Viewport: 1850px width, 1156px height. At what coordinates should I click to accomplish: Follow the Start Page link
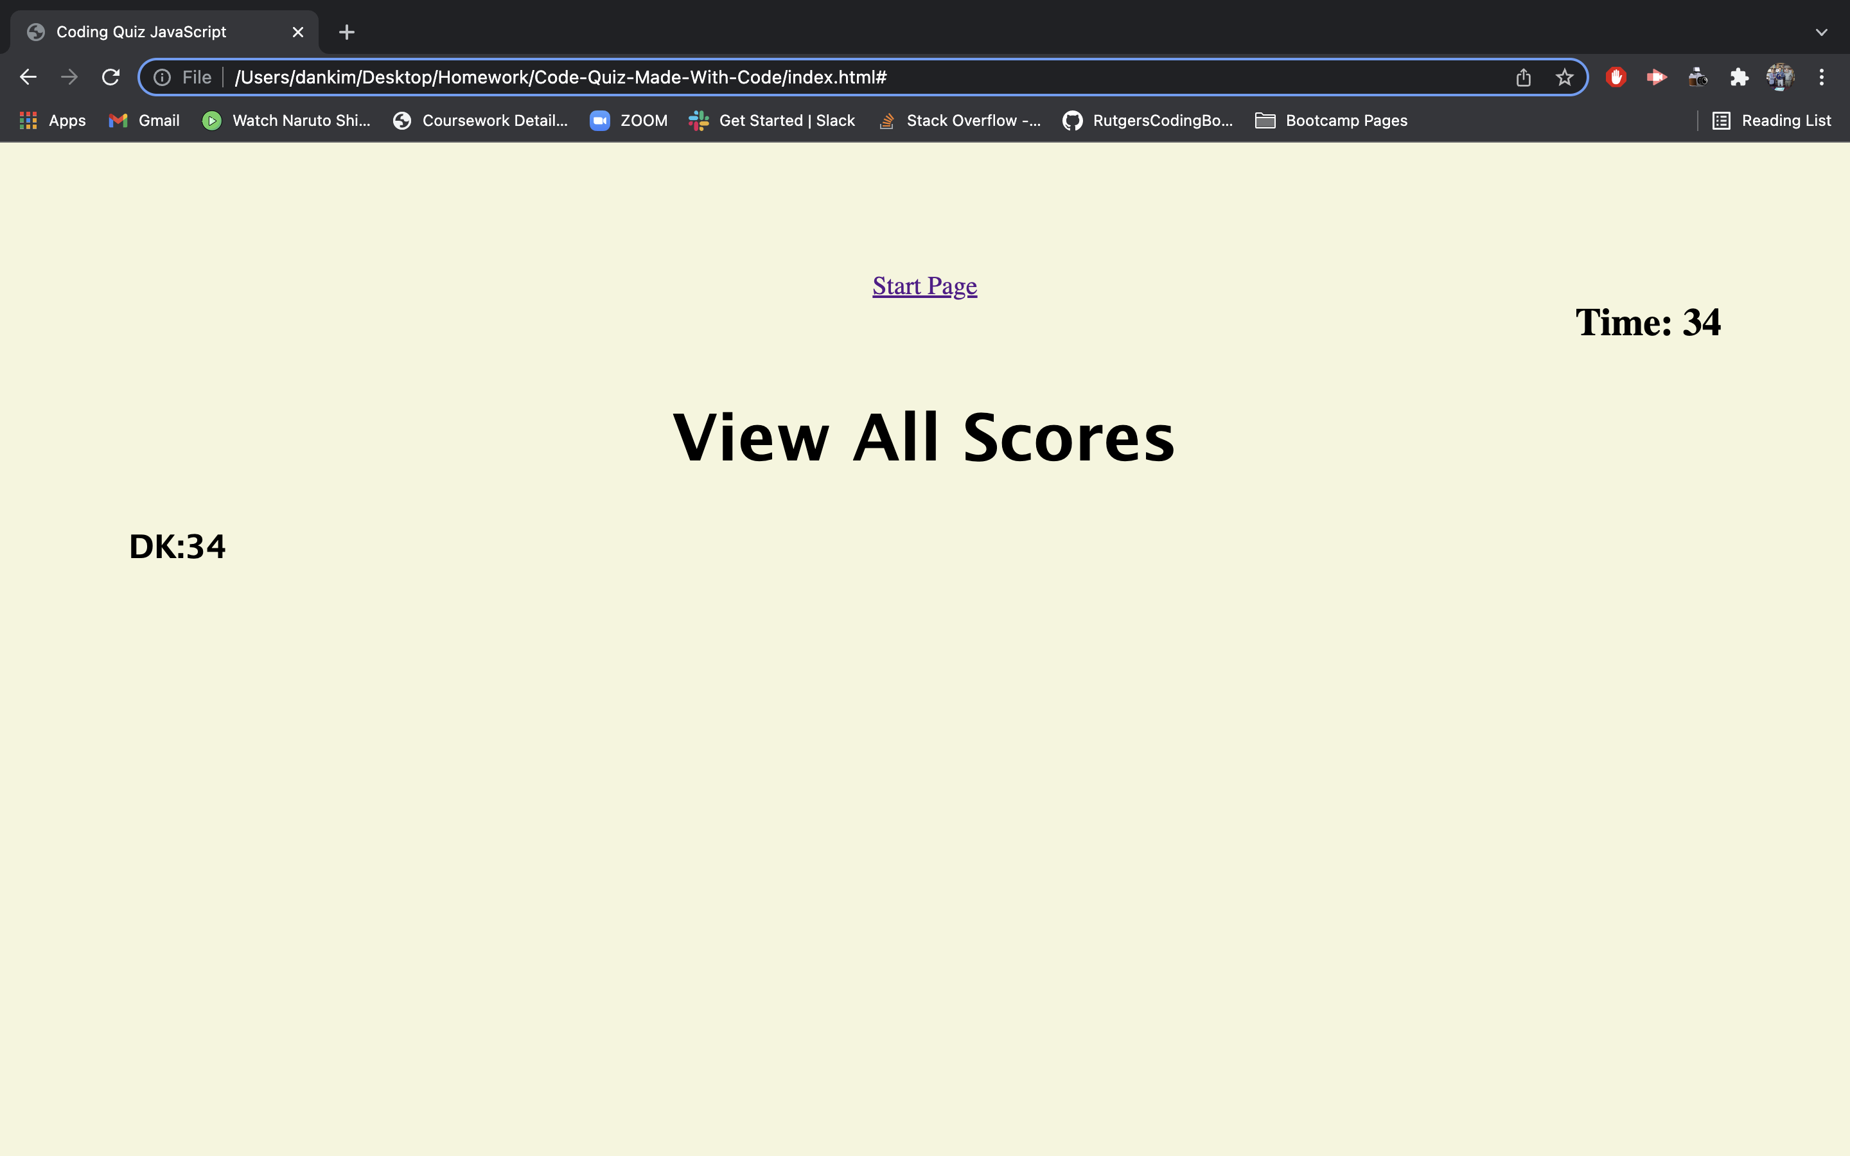point(924,285)
